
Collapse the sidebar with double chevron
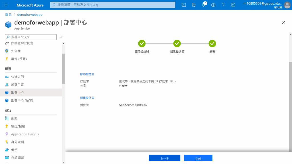point(62,37)
